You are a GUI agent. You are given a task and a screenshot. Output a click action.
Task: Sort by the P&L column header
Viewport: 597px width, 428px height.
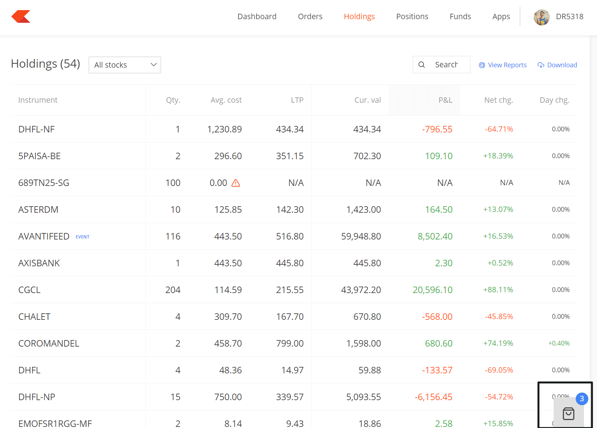click(x=445, y=100)
